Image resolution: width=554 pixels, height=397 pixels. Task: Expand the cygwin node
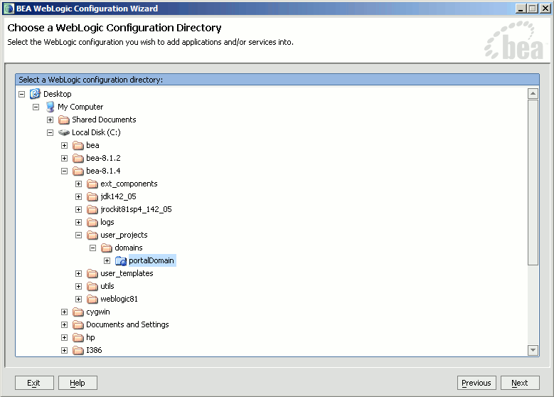[64, 312]
